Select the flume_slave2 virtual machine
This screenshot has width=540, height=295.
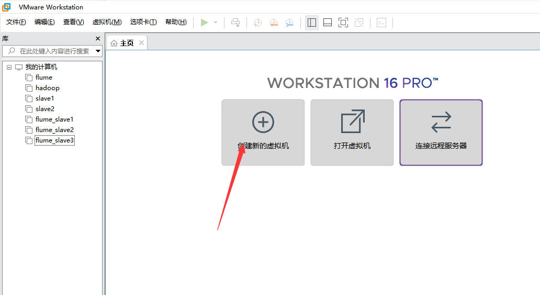[55, 130]
